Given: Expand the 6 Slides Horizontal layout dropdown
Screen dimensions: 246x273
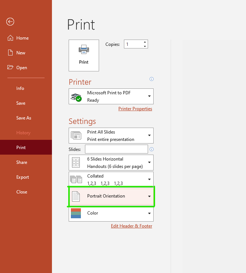Looking at the screenshot, I should (x=149, y=162).
